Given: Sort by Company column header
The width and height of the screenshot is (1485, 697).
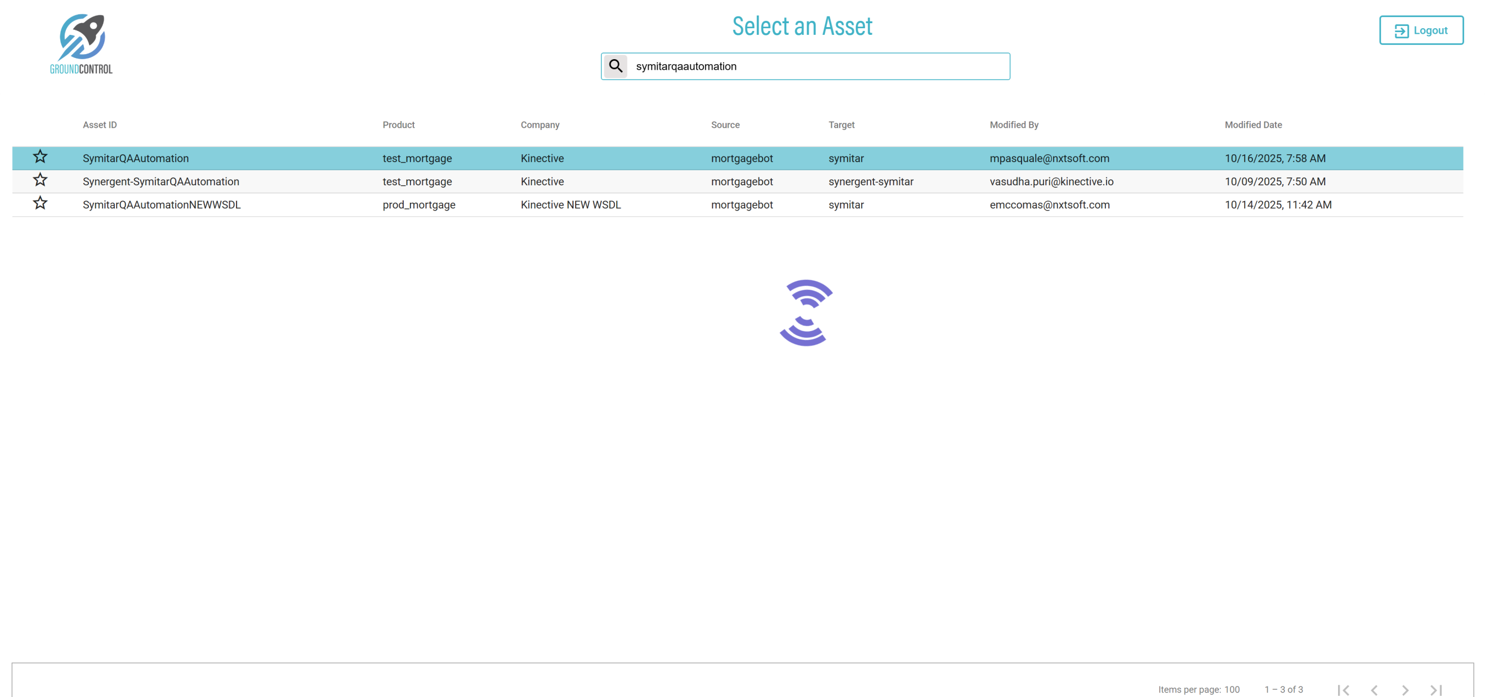Looking at the screenshot, I should click(540, 124).
